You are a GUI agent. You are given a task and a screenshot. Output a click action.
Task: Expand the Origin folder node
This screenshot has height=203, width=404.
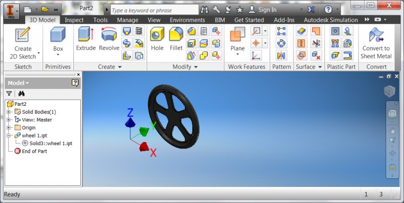[9, 128]
